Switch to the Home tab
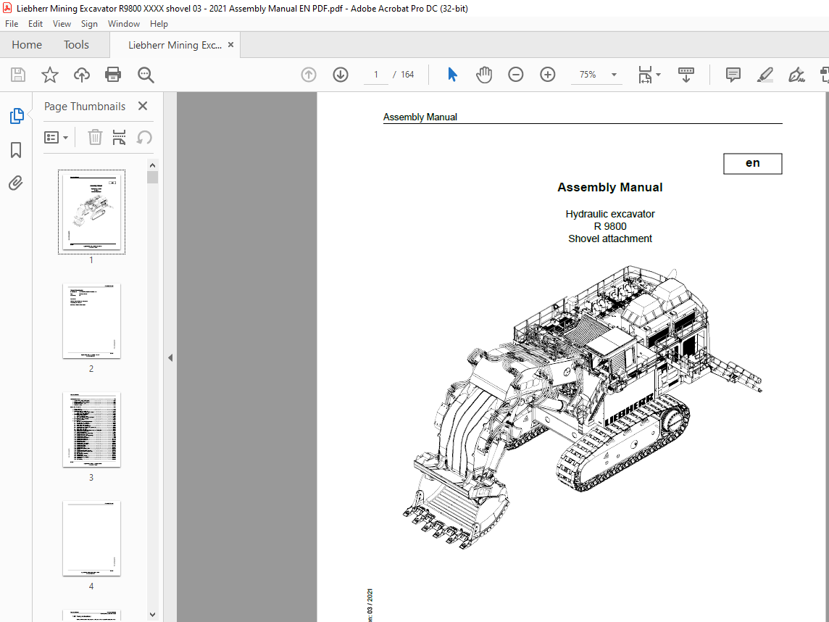 tap(27, 45)
